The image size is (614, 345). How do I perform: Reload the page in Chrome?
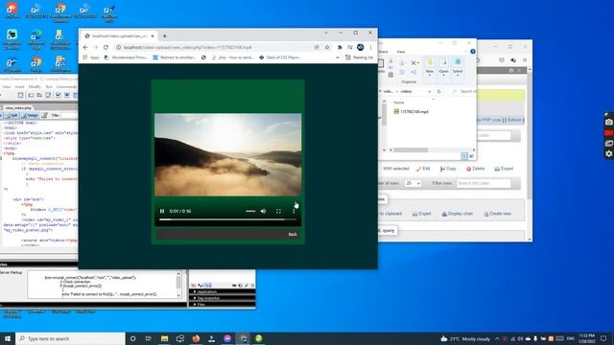pos(106,47)
